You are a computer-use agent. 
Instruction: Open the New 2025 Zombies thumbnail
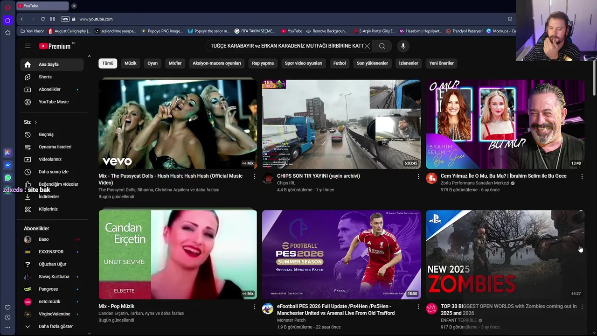click(505, 254)
